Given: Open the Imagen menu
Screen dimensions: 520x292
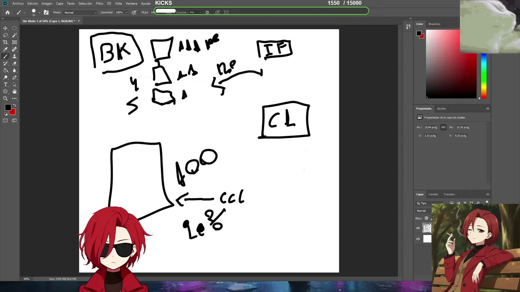Looking at the screenshot, I should pos(47,3).
